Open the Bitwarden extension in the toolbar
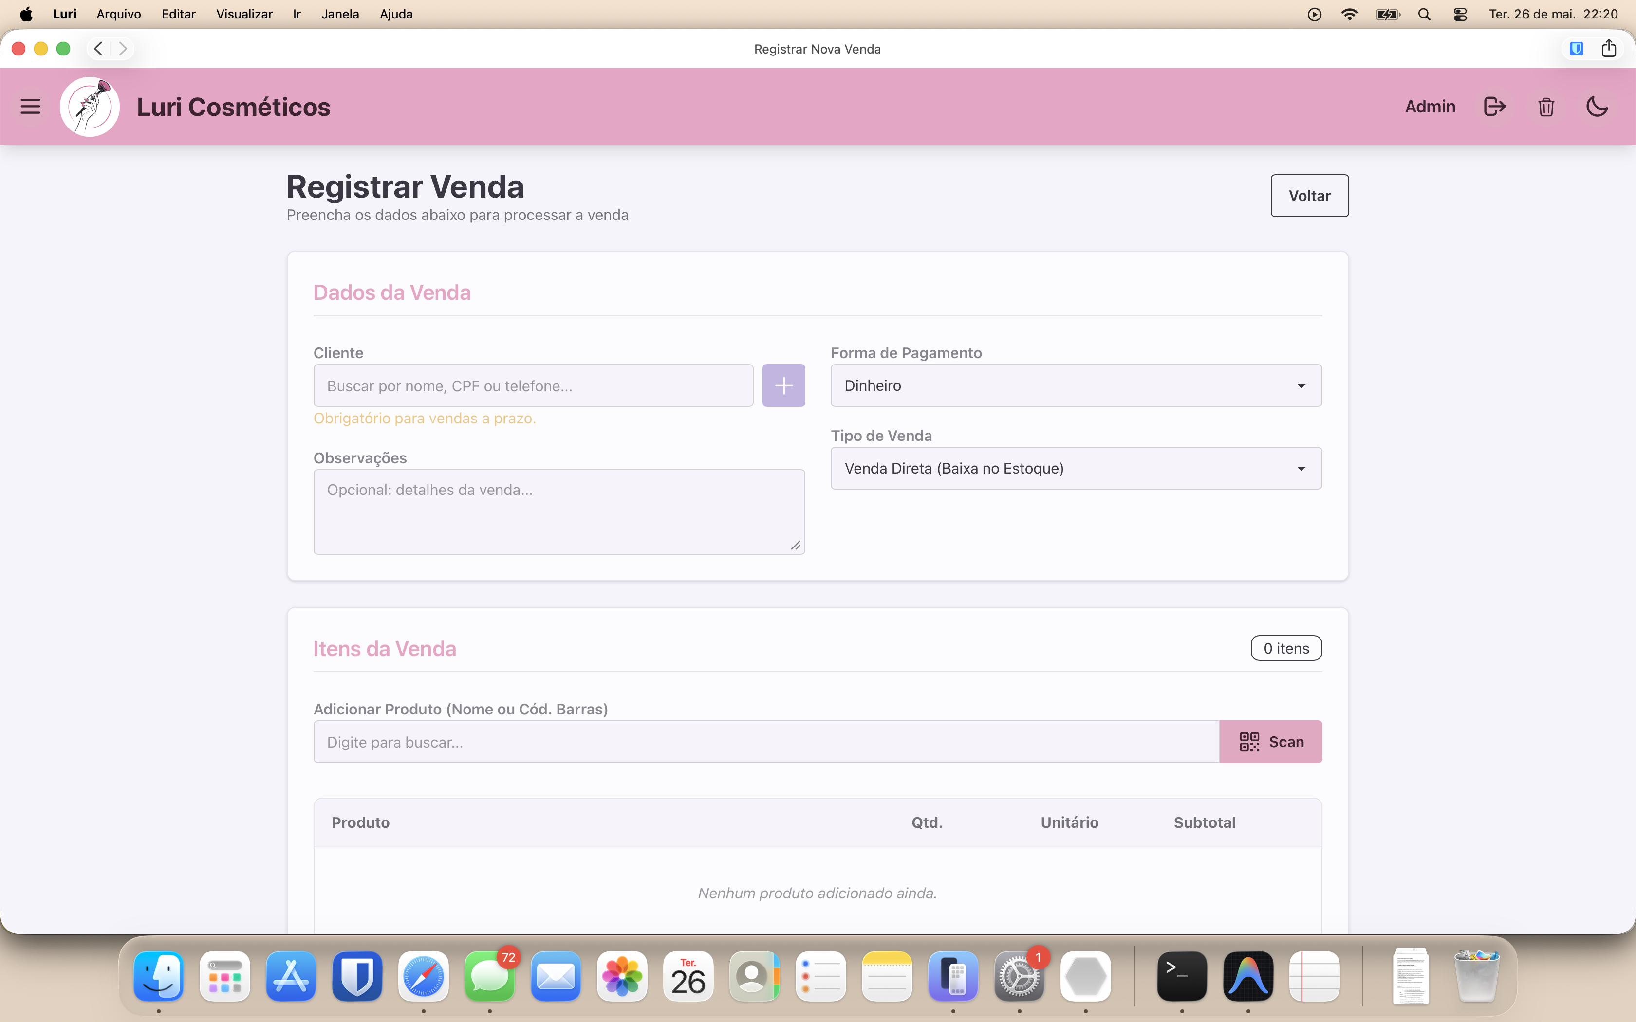Viewport: 1636px width, 1022px height. point(1577,49)
